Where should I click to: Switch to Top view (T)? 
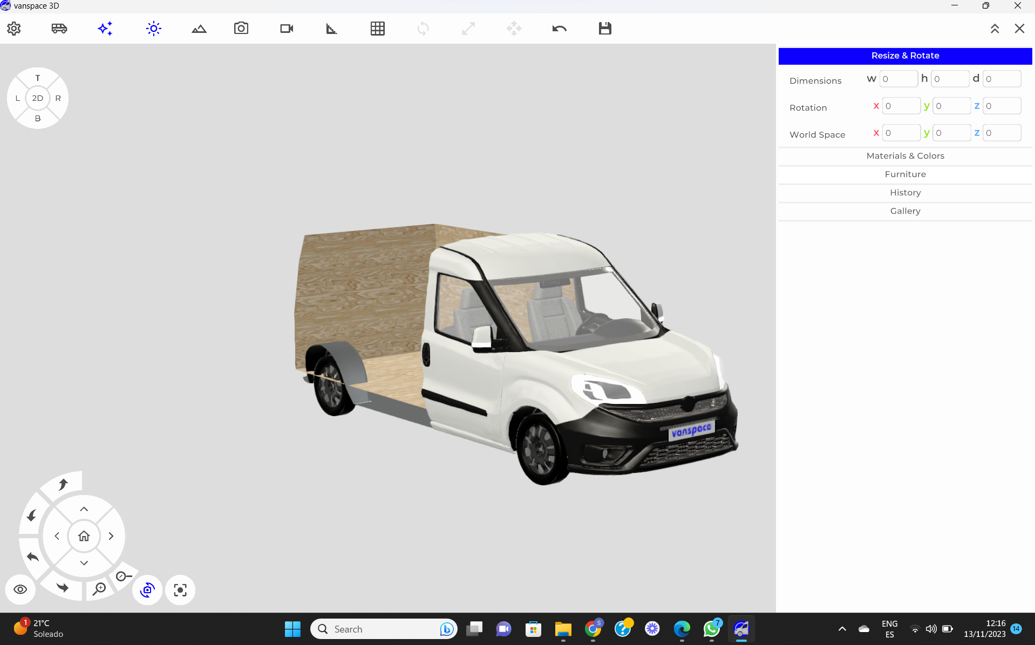coord(38,78)
